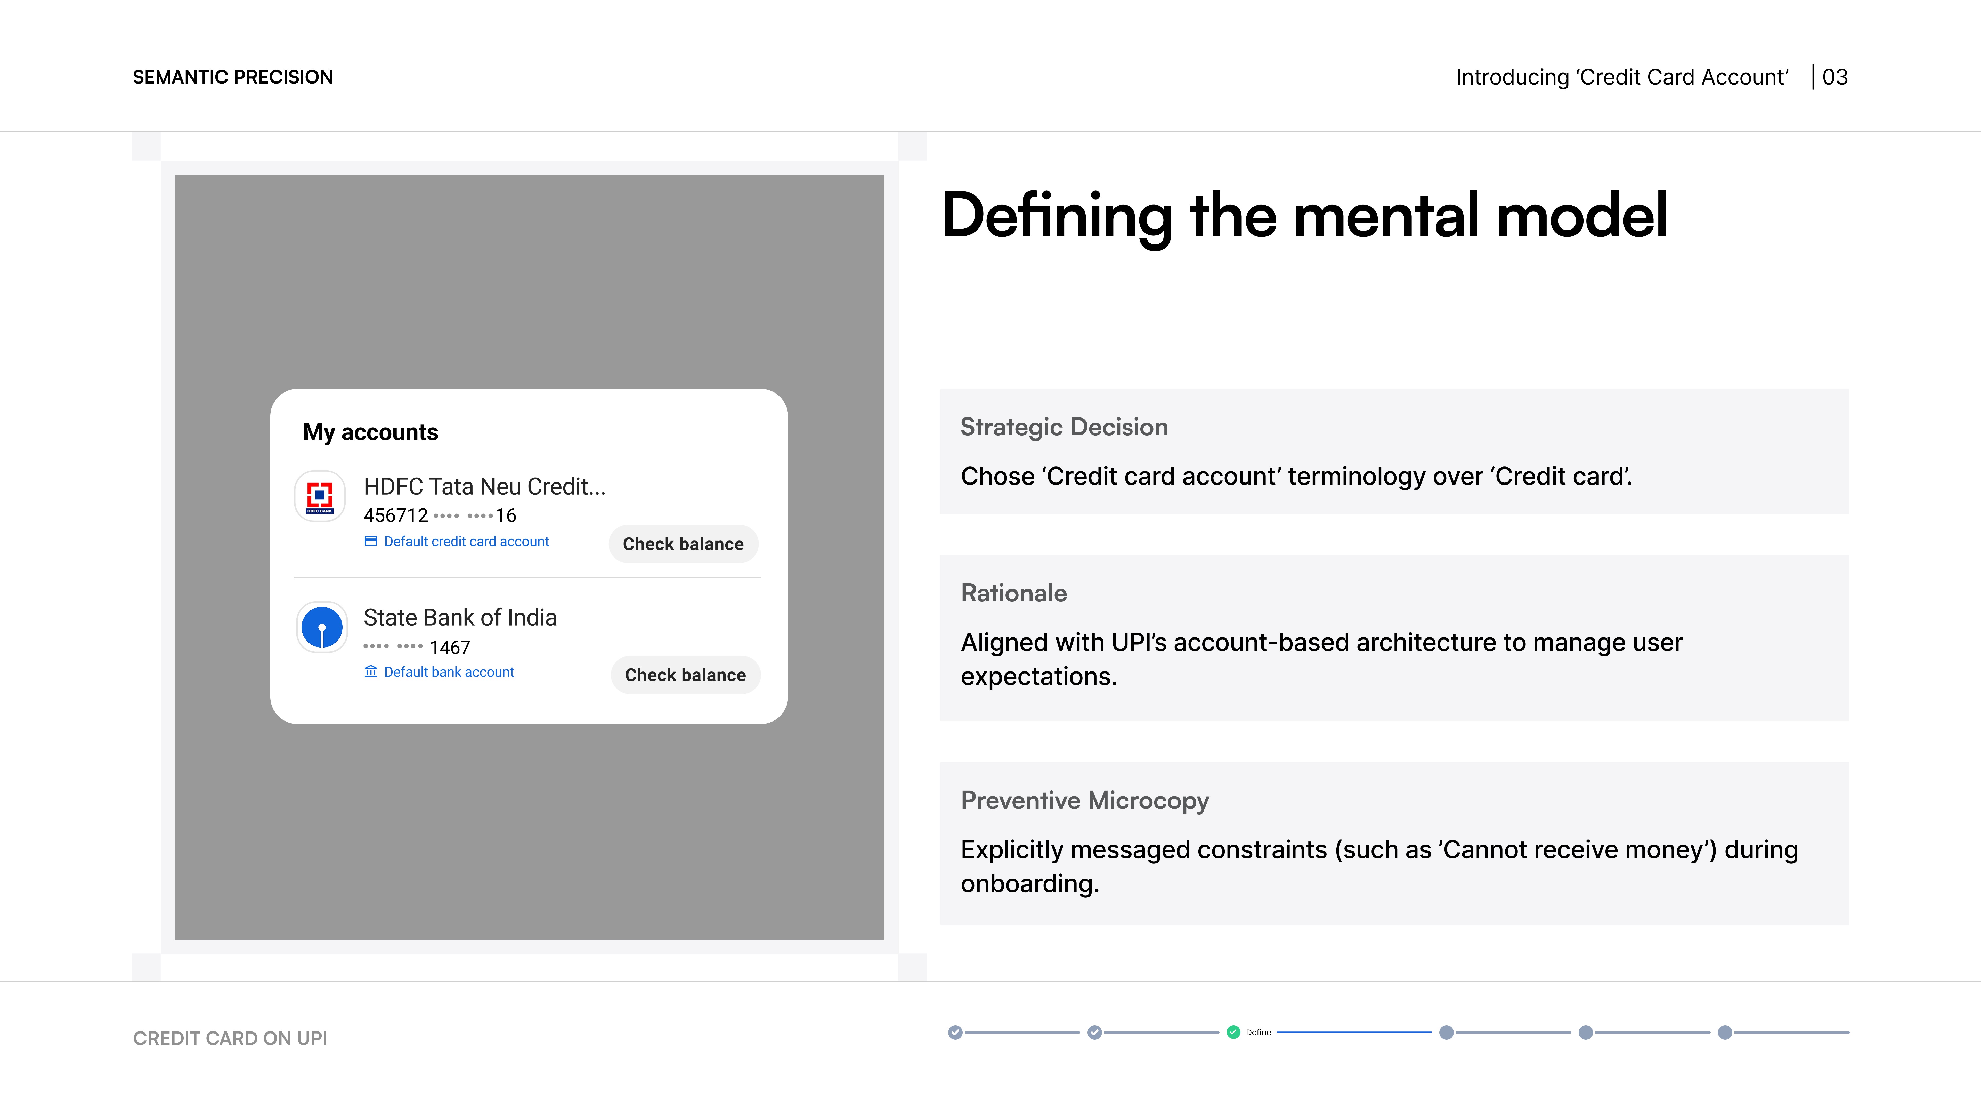Select the 'HDFC Tata Neu Credit...' account name
The image size is (1981, 1114).
484,487
